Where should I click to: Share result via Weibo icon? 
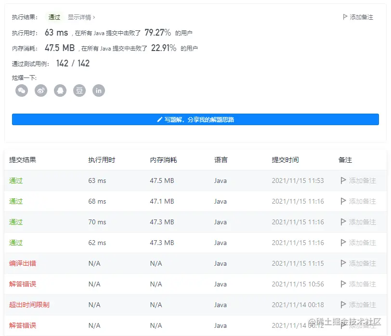[41, 90]
